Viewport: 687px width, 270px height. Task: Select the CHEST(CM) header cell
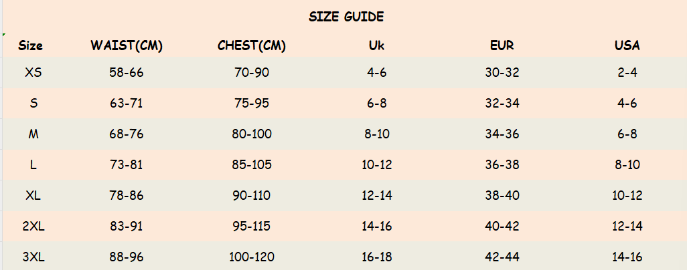(x=252, y=46)
